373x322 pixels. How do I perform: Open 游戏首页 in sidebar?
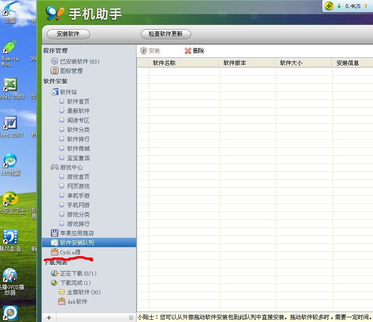[x=74, y=177]
